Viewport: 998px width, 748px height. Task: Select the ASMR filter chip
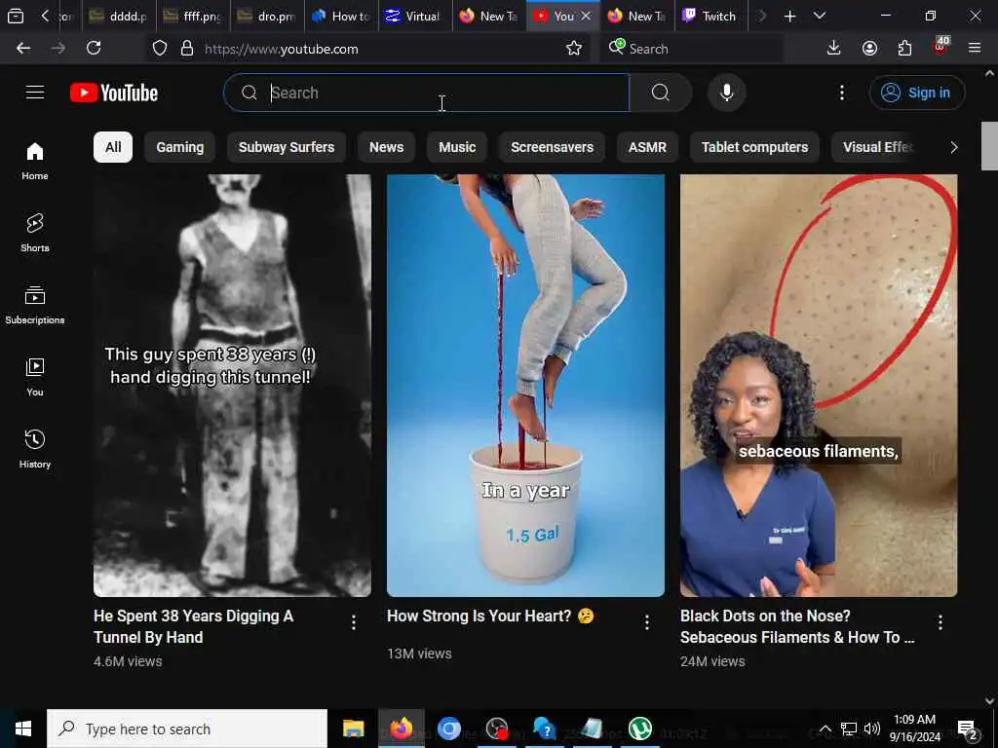[647, 147]
